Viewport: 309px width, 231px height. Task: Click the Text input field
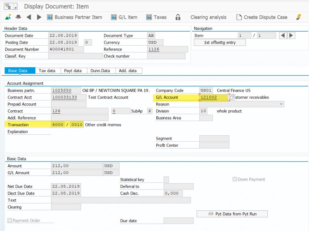point(121,200)
